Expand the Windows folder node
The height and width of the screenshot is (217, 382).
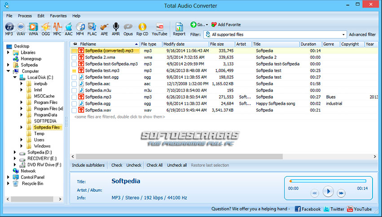point(22,146)
